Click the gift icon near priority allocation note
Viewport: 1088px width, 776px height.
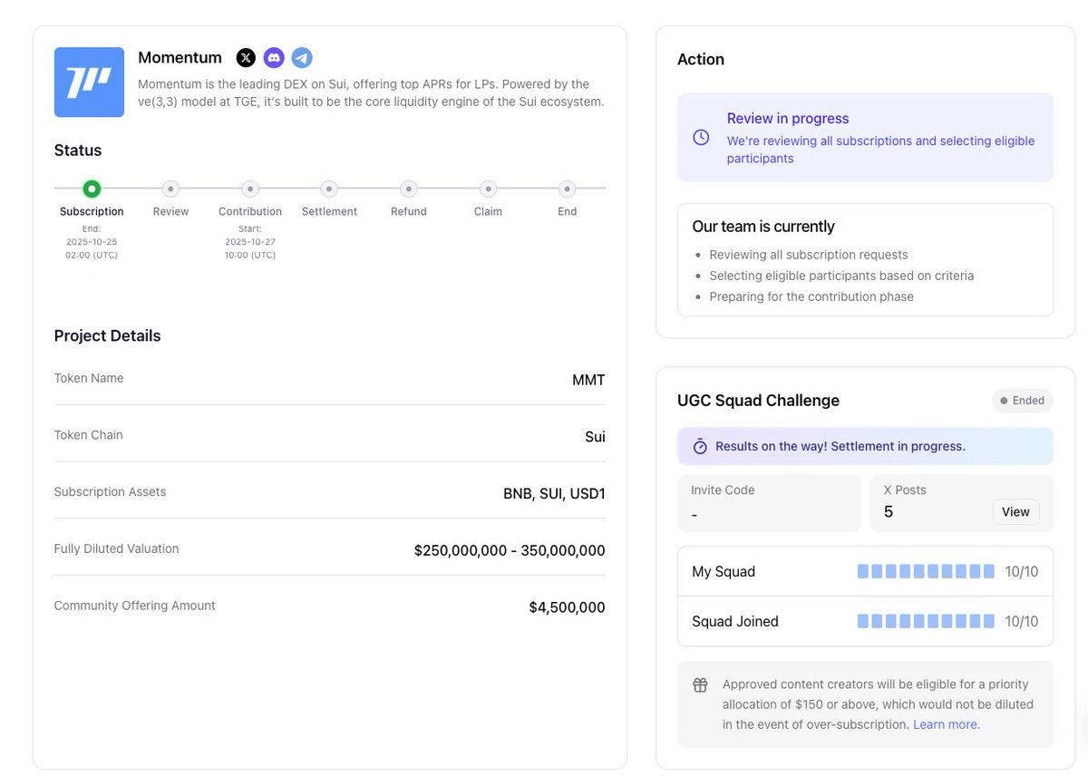tap(700, 685)
